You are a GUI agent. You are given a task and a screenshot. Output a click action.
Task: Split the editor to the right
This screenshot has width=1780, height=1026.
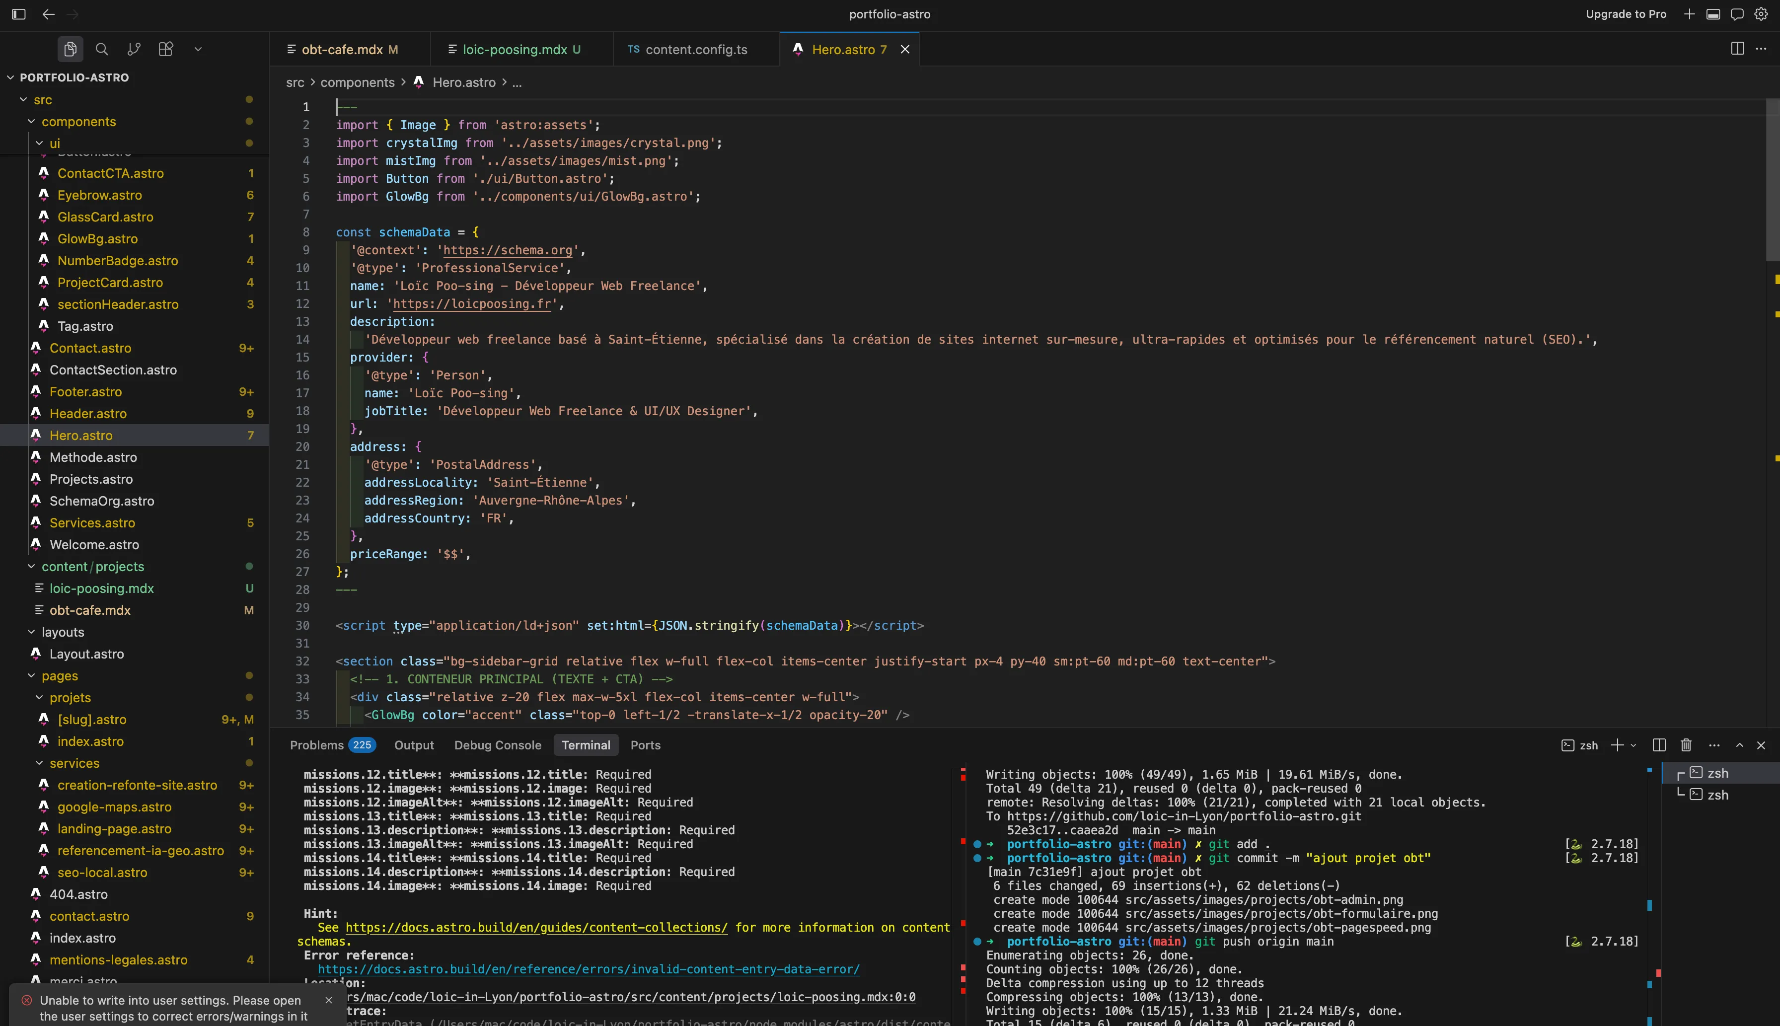point(1738,49)
